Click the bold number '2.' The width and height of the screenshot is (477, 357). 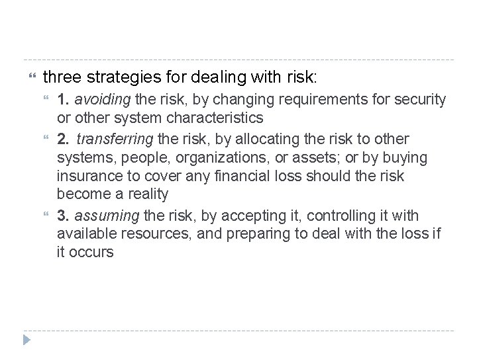(x=64, y=138)
